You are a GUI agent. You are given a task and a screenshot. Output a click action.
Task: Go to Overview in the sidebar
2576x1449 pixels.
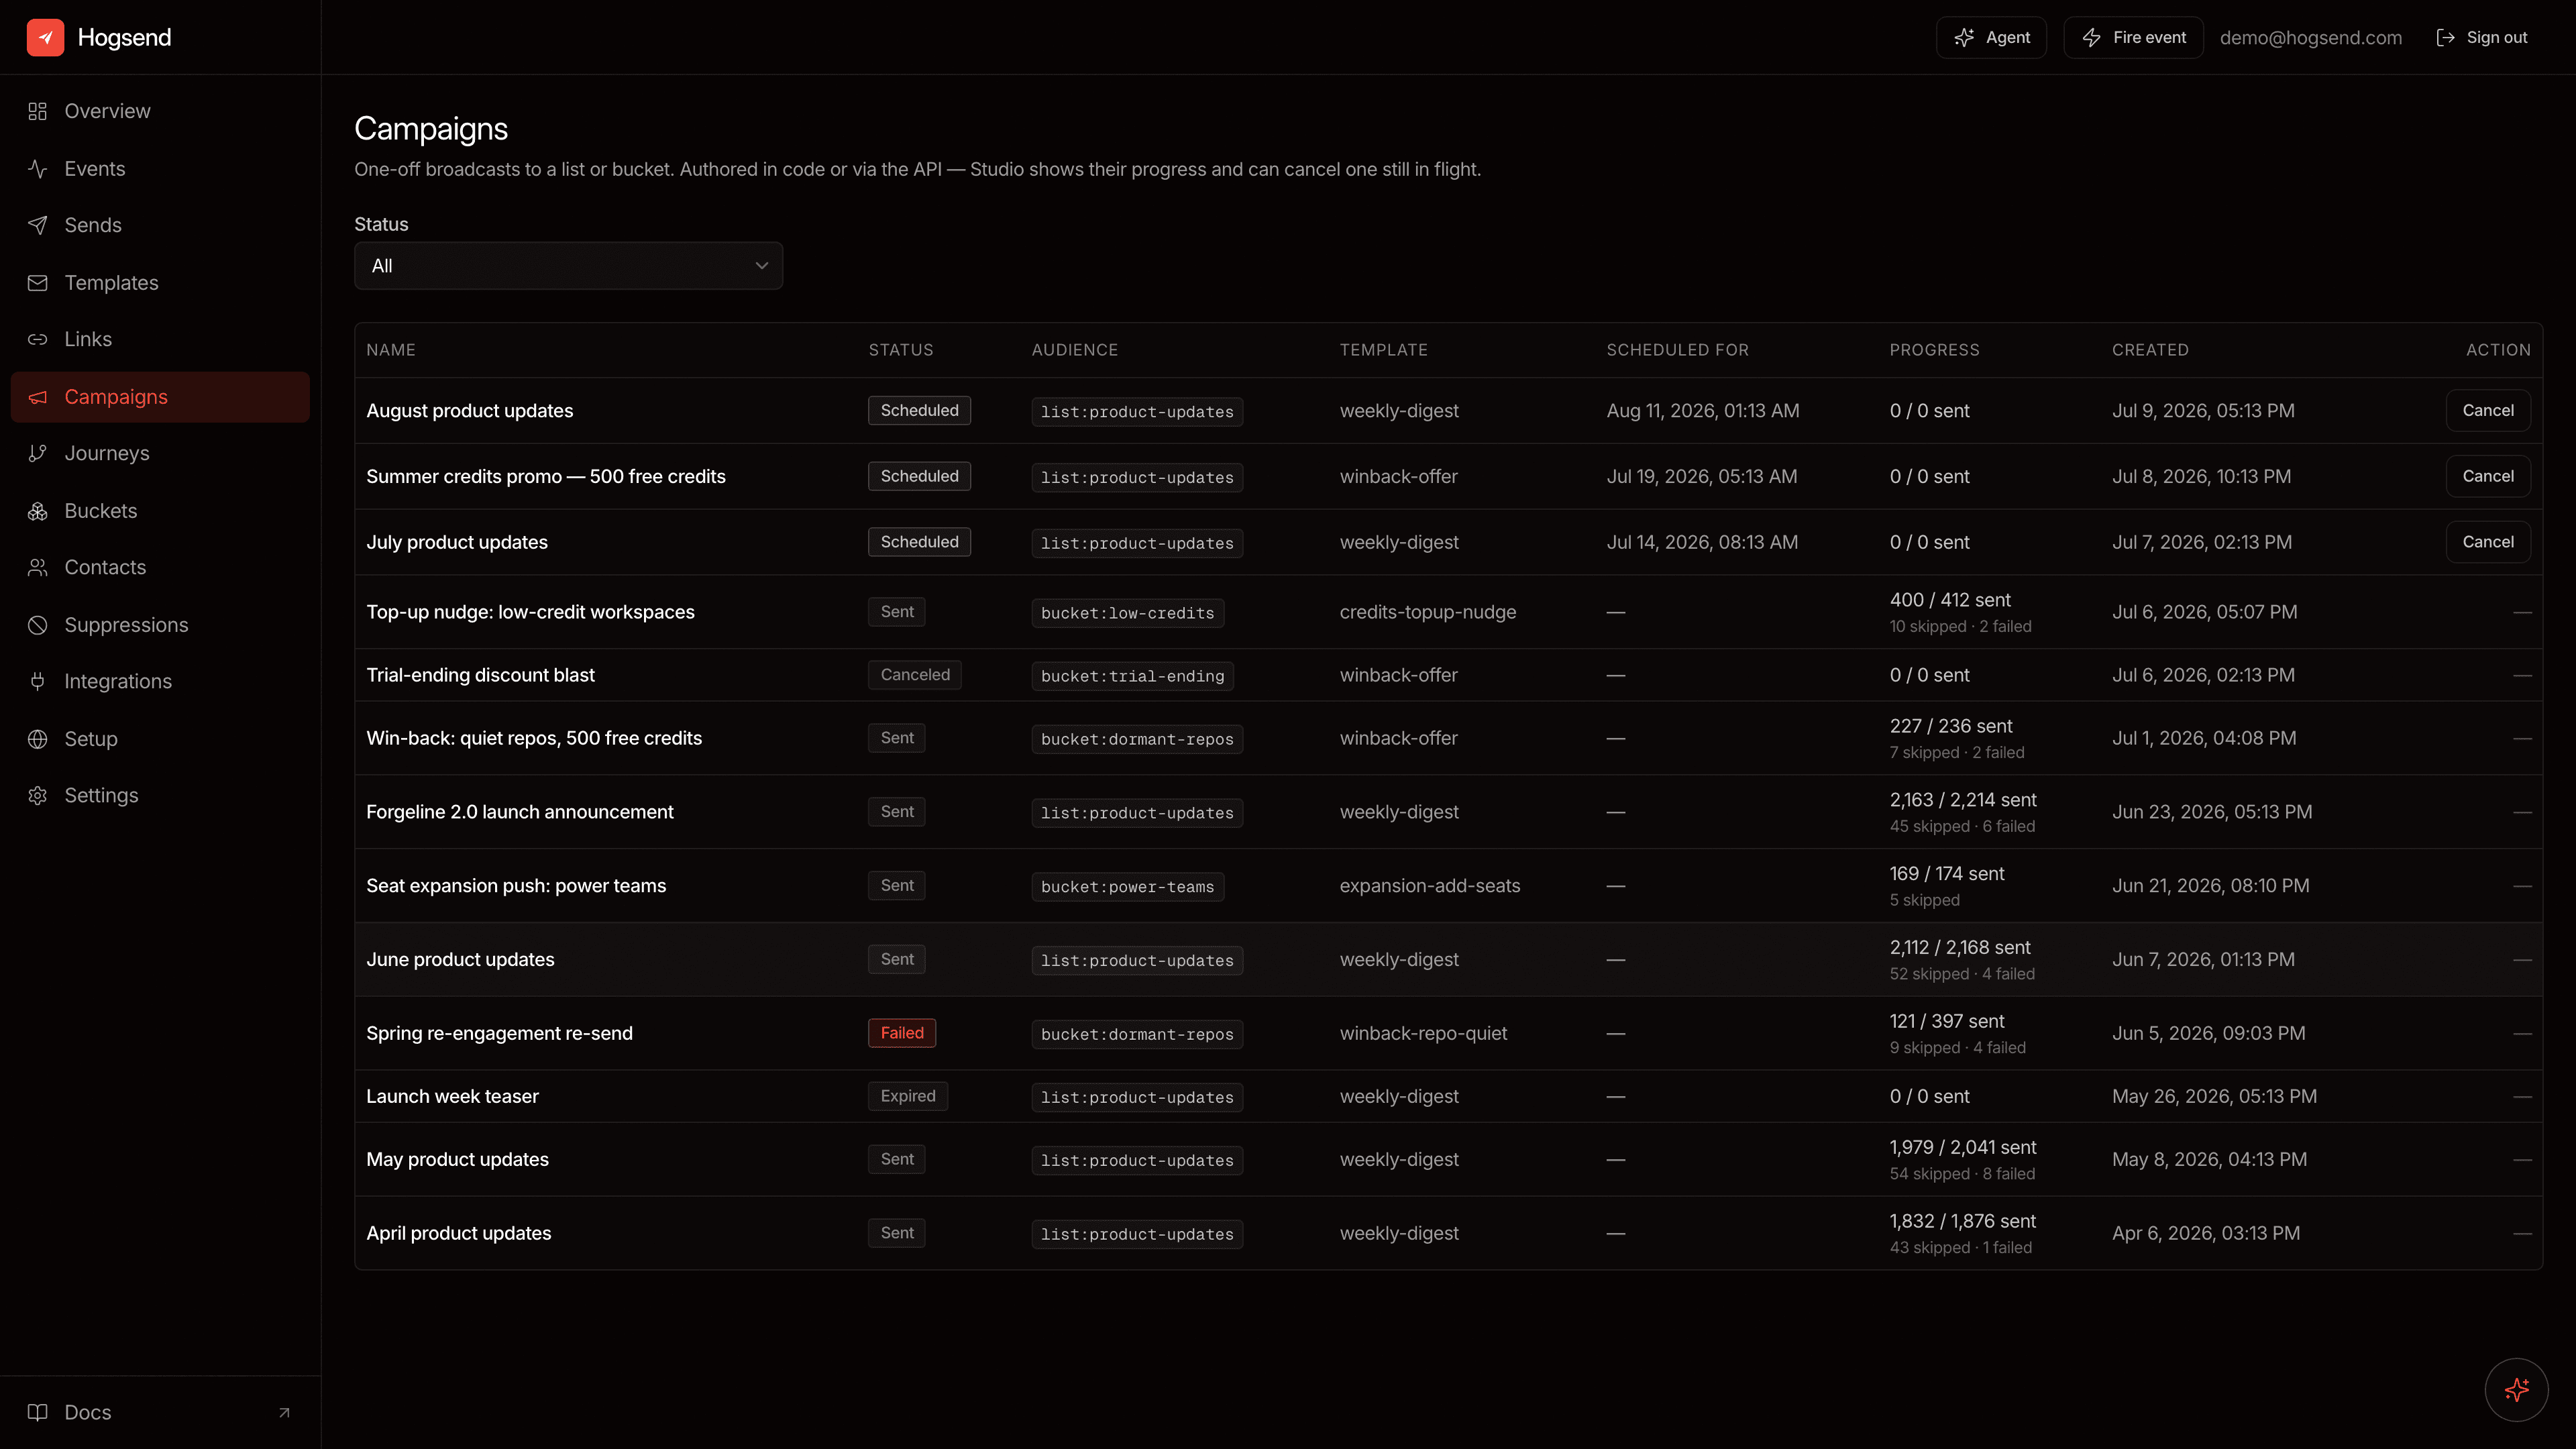[x=160, y=111]
